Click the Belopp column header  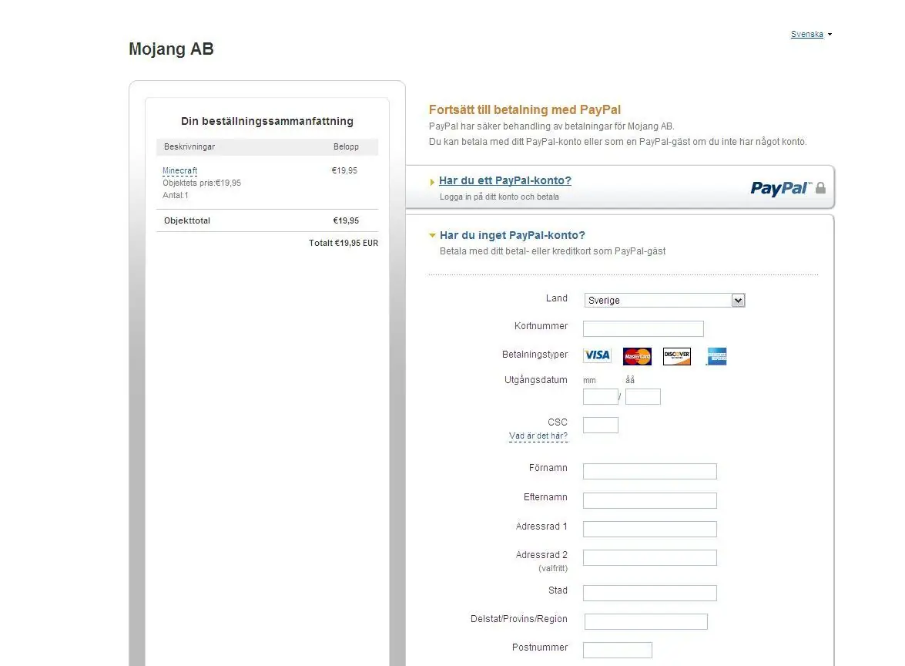[347, 146]
